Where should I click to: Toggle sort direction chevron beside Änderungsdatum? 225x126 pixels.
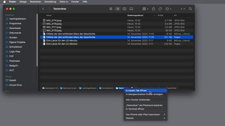click(x=154, y=15)
